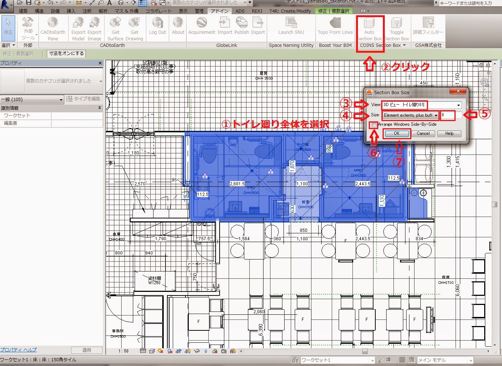
Task: Switch to the 管理 ribbon tab
Action: pyautogui.click(x=199, y=11)
